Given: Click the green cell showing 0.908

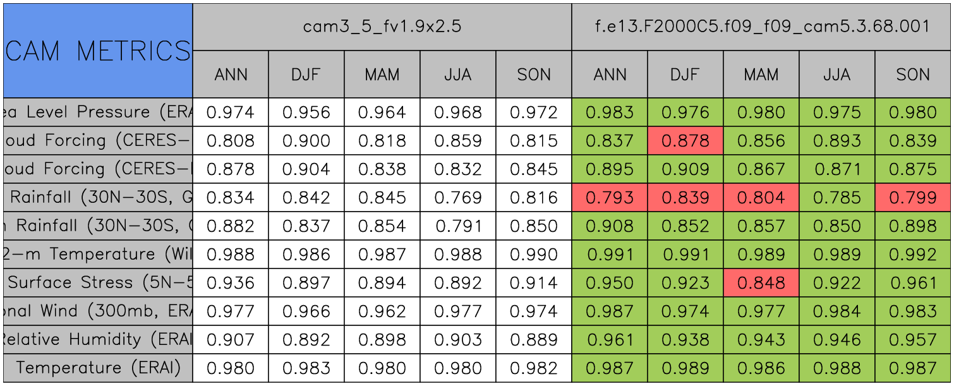Looking at the screenshot, I should tap(610, 226).
